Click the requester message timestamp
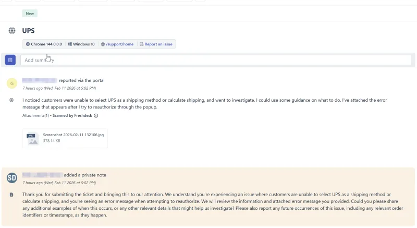 point(59,88)
